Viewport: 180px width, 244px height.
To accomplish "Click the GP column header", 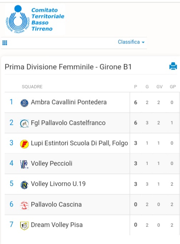I will tap(173, 87).
